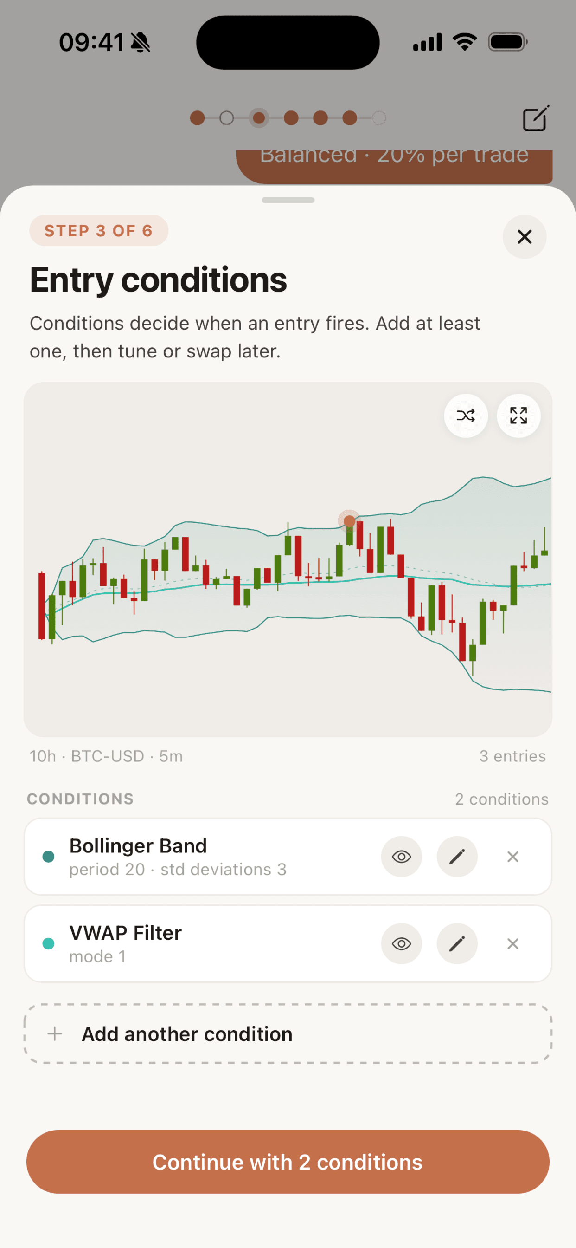Viewport: 576px width, 1248px height.
Task: Remove the Bollinger Band condition
Action: click(x=513, y=857)
